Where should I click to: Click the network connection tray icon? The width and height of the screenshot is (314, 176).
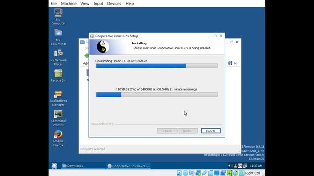click(x=245, y=166)
